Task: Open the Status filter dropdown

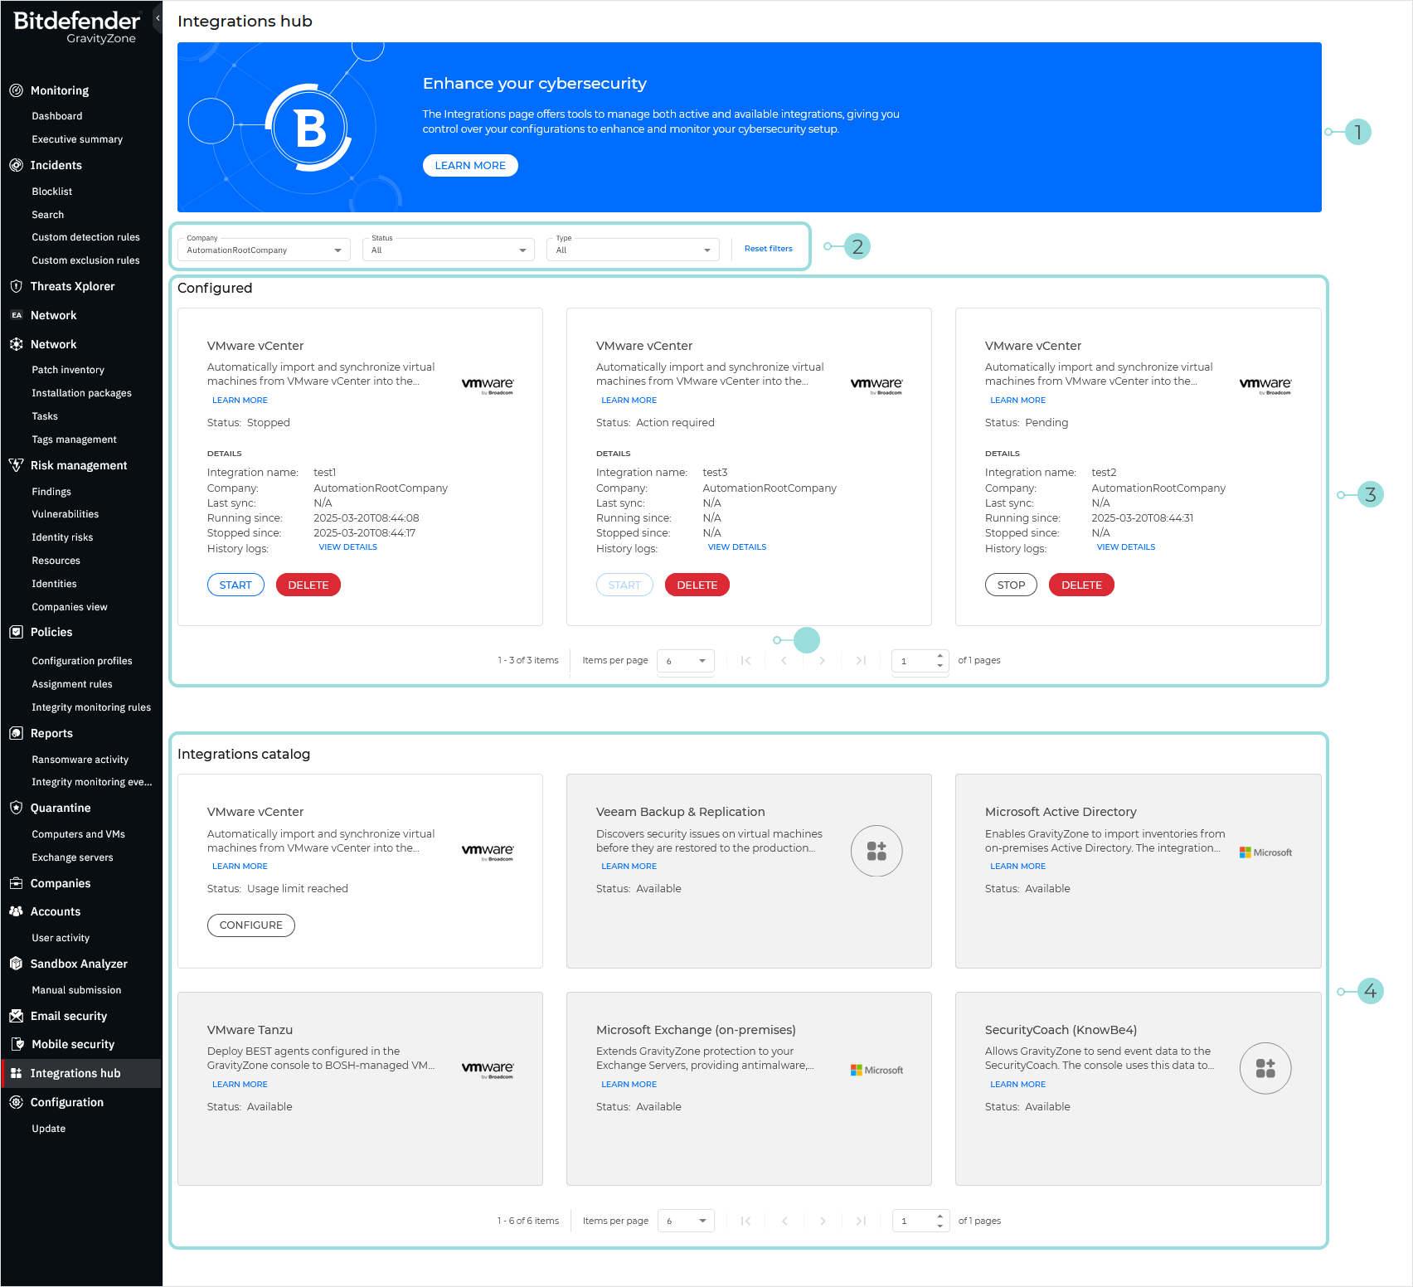Action: point(449,249)
